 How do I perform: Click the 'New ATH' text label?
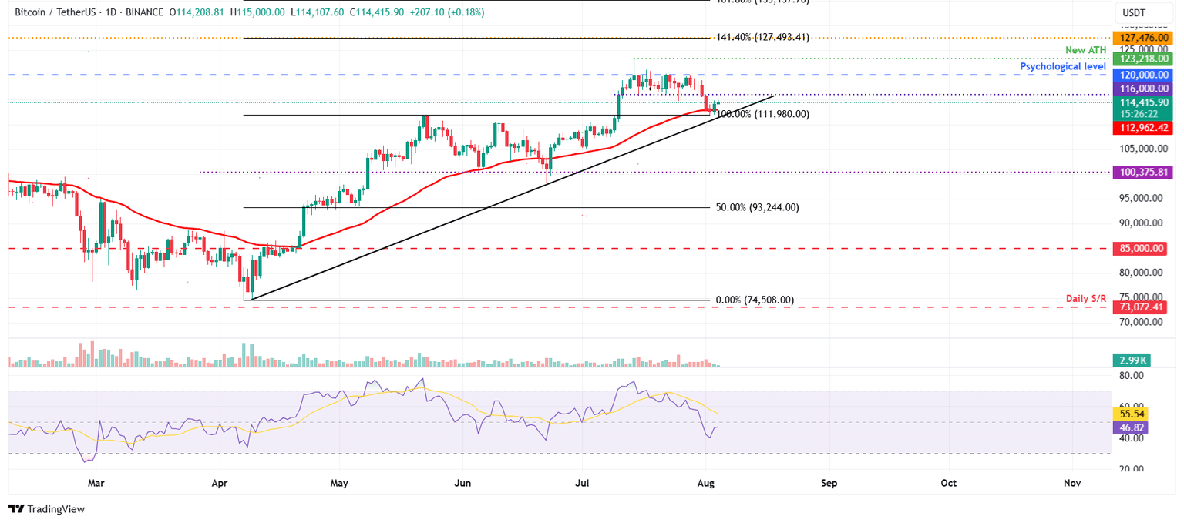(x=1085, y=49)
